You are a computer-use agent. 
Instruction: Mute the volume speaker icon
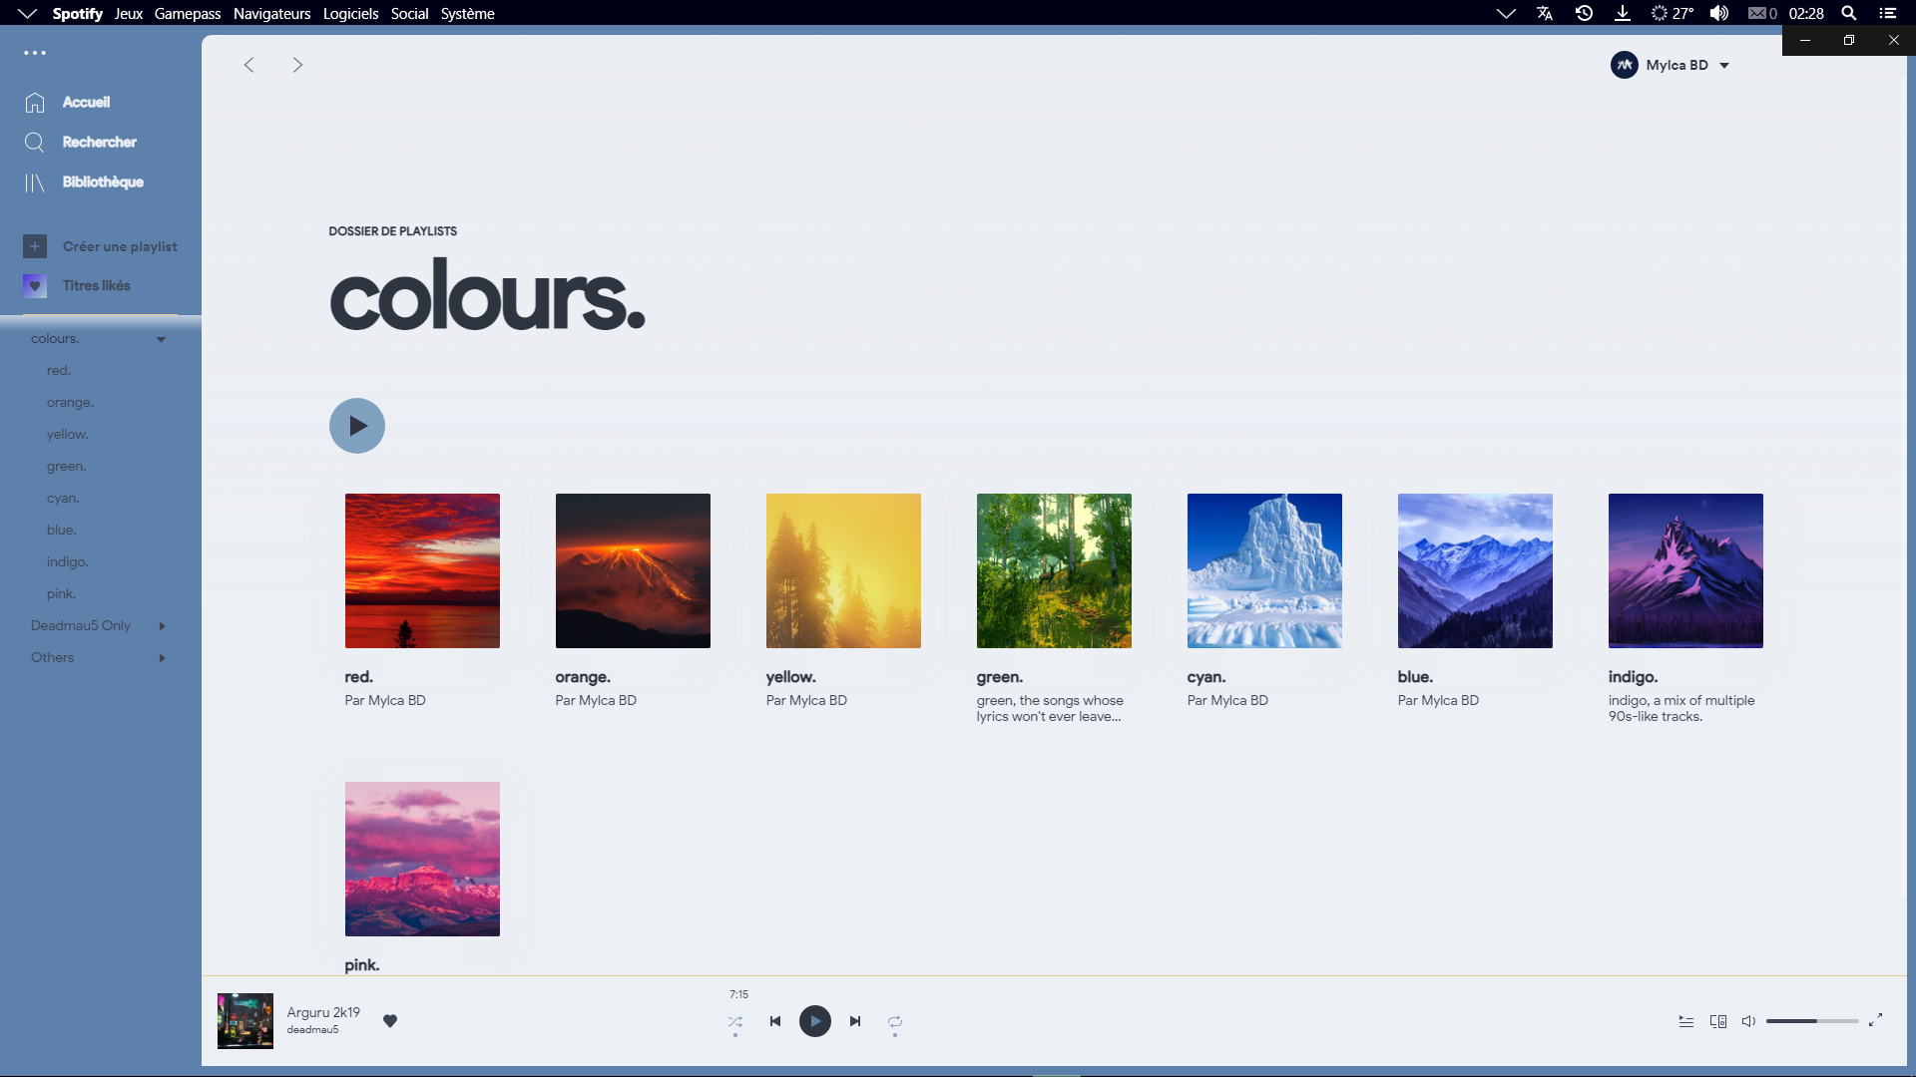1749,1021
